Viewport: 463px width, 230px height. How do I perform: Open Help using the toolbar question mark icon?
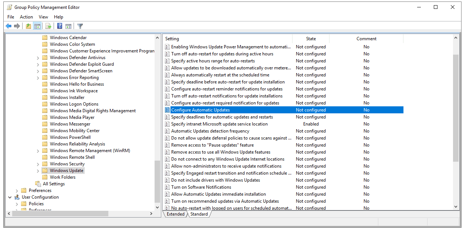coord(60,26)
